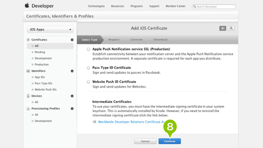Click the Generate step tab
This screenshot has height=148, width=263.
(x=136, y=40)
